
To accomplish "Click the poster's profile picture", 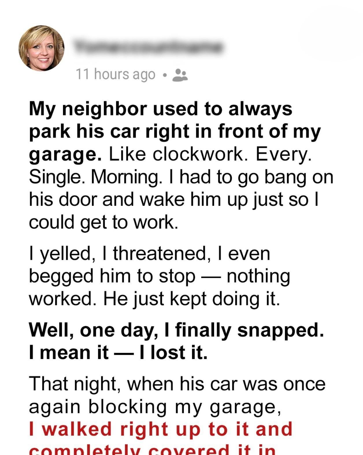I will (41, 48).
